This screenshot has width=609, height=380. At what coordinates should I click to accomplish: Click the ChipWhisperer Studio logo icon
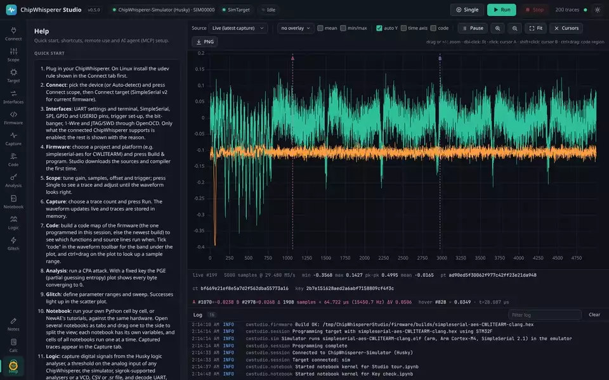11,9
